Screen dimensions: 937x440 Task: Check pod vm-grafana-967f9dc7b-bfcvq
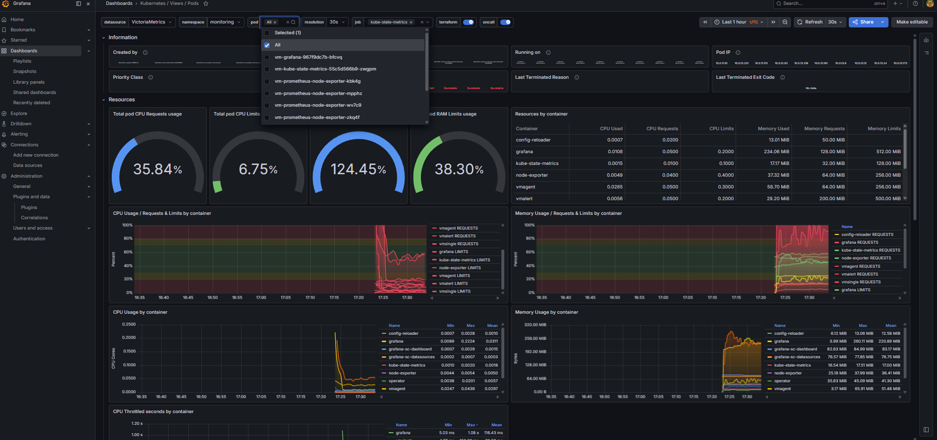point(267,57)
